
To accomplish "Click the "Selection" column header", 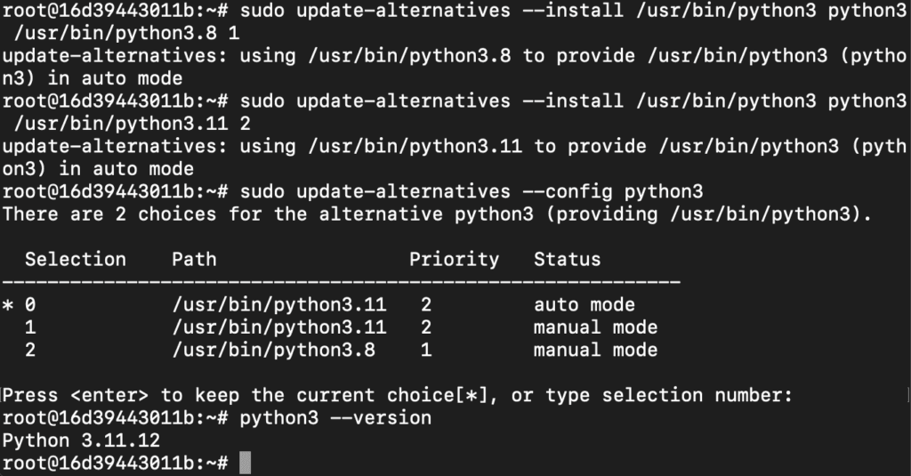I will [75, 260].
